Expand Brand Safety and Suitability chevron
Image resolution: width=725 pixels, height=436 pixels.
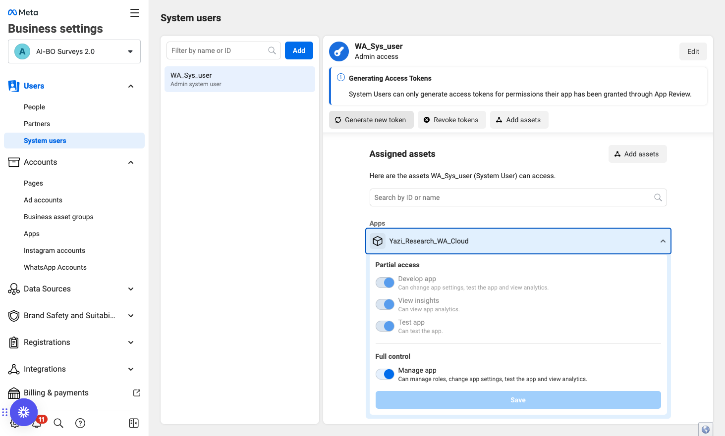tap(131, 316)
